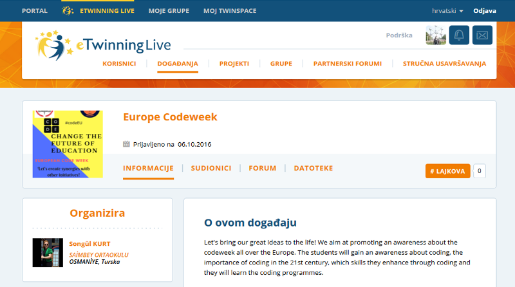Click the Odjava logout link
Viewport: 515px width, 287px height.
[485, 11]
